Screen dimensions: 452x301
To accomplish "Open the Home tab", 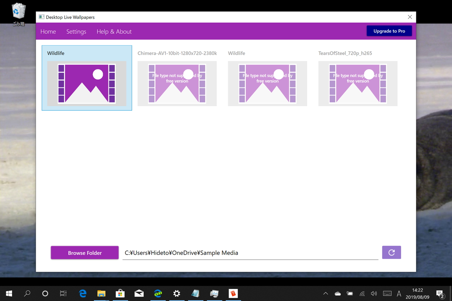I will point(48,31).
